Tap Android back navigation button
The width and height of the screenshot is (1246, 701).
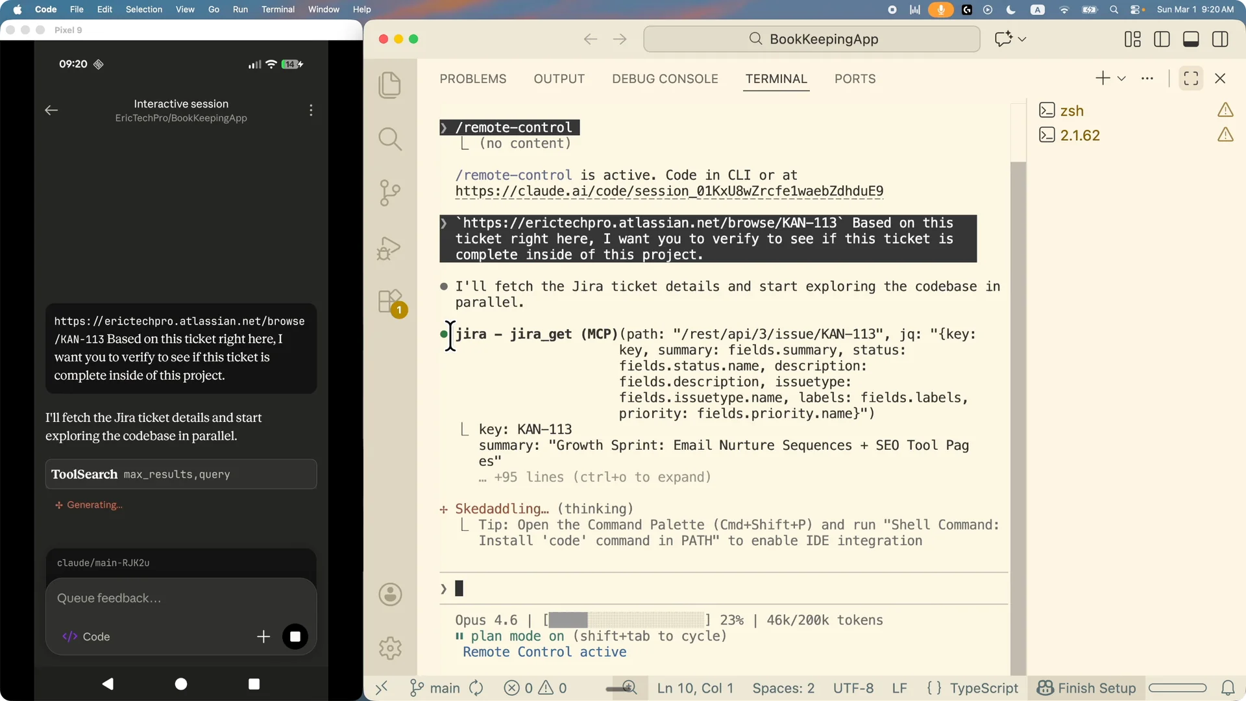108,683
